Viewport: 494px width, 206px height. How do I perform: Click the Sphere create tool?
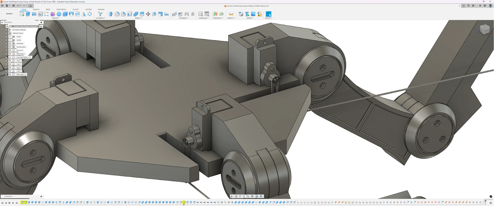coord(59,14)
